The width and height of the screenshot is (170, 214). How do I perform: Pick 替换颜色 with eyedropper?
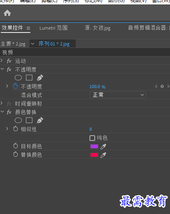(103, 155)
